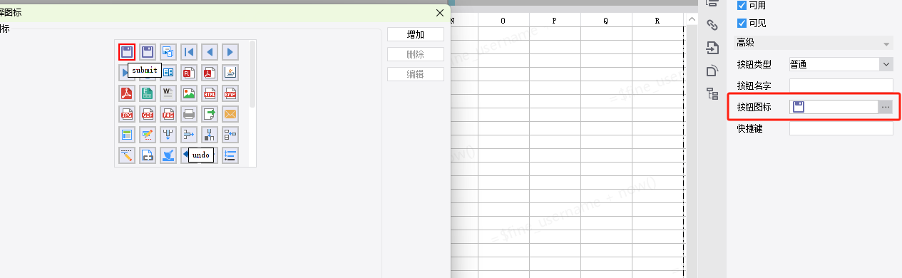Open the rotating page icon in right sidebar
Screen dimensions: 902x278
(712, 71)
